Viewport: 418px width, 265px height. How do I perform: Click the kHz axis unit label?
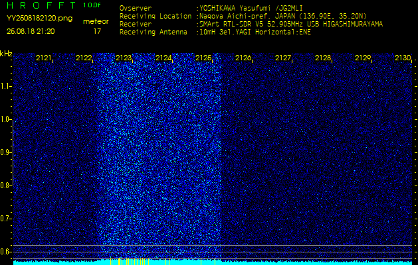(x=6, y=54)
